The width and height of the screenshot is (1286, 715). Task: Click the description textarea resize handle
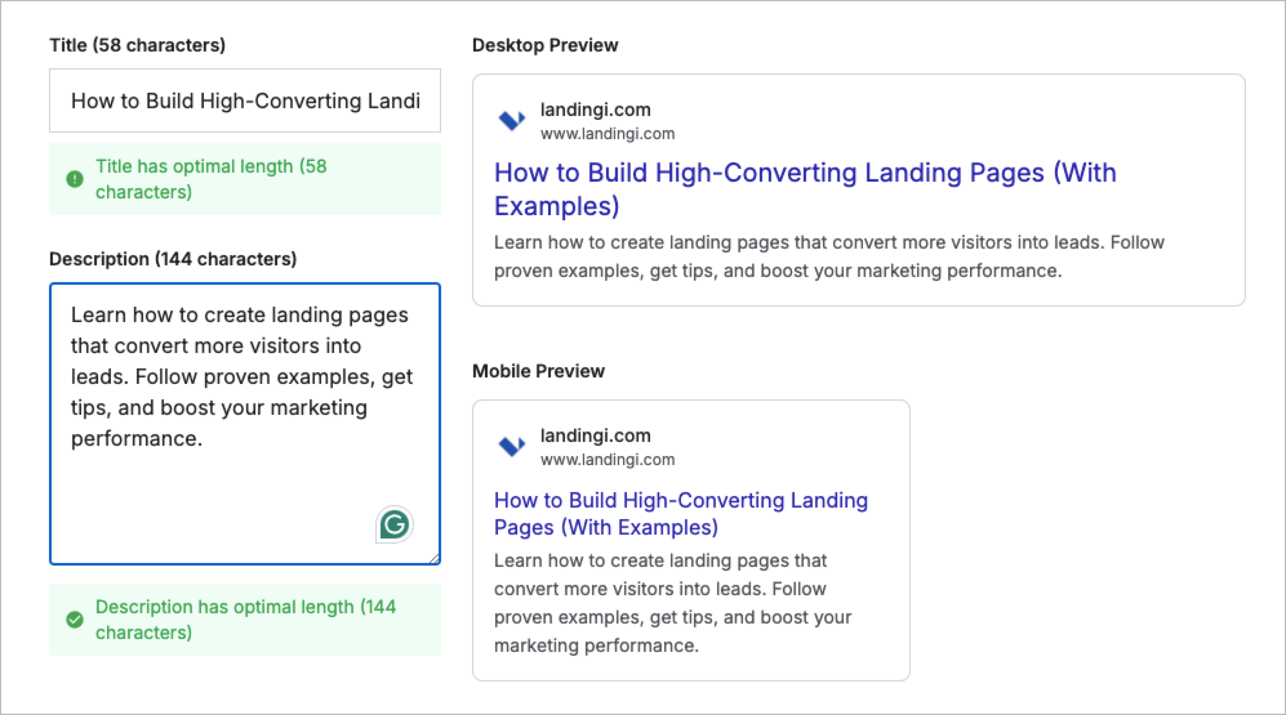[435, 558]
